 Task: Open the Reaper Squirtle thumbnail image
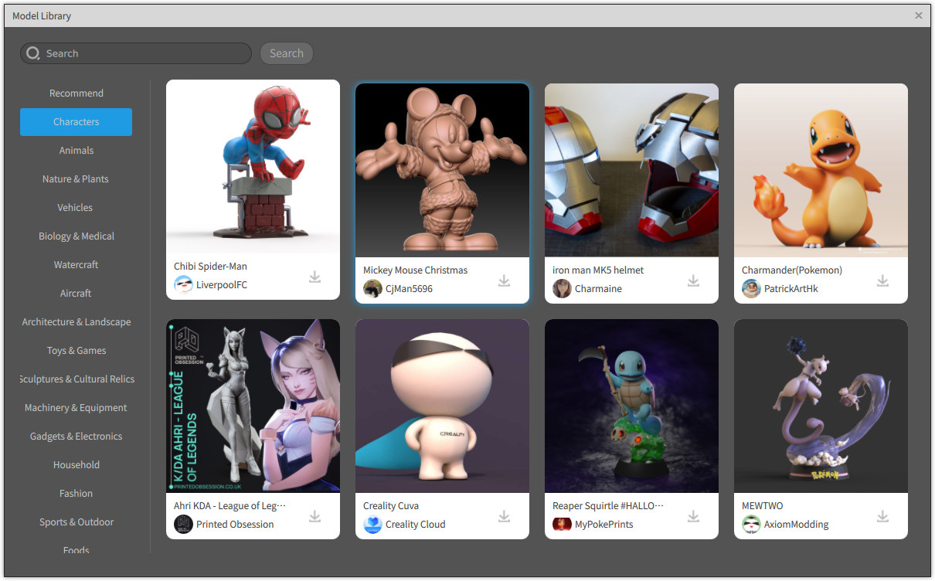point(631,406)
